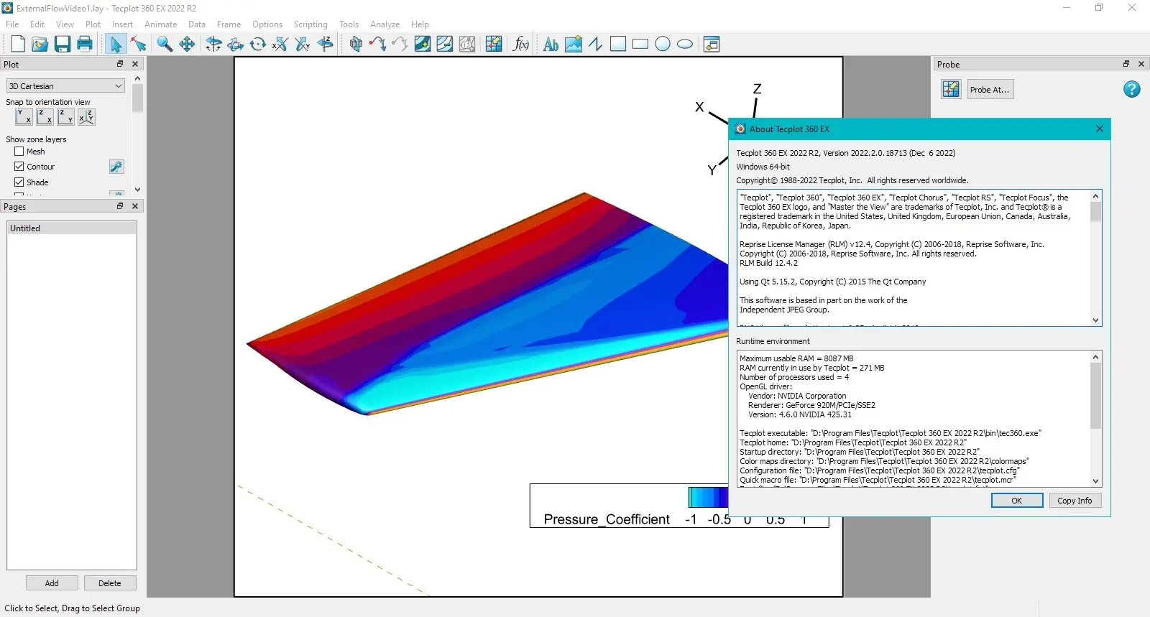1150x617 pixels.
Task: Select the circle geometry tool
Action: pos(663,45)
